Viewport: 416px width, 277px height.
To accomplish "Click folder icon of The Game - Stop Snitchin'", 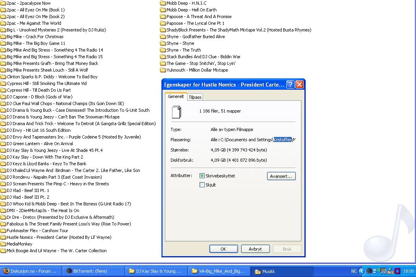I will [163, 63].
